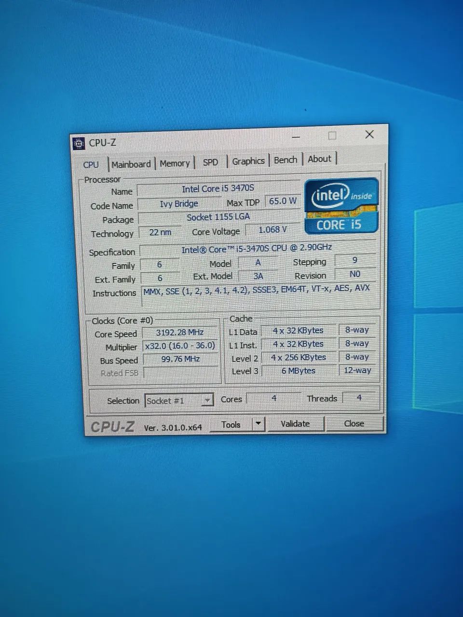Click the Tools button
The width and height of the screenshot is (463, 617).
231,425
